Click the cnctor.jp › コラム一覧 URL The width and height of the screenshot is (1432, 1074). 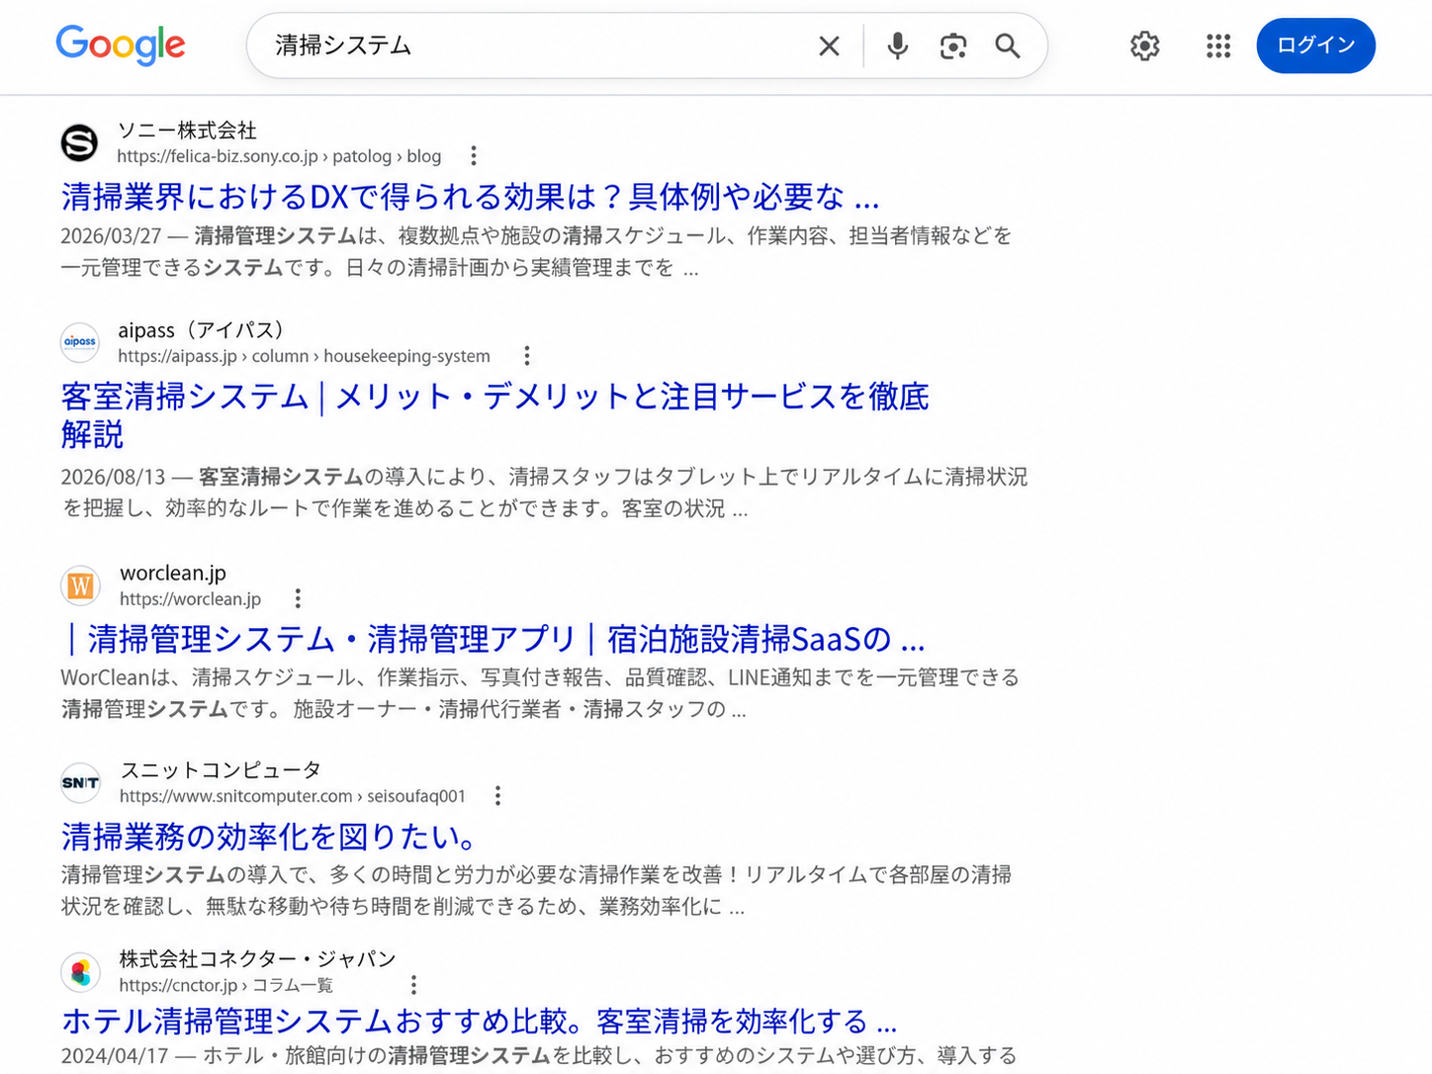[x=226, y=986]
